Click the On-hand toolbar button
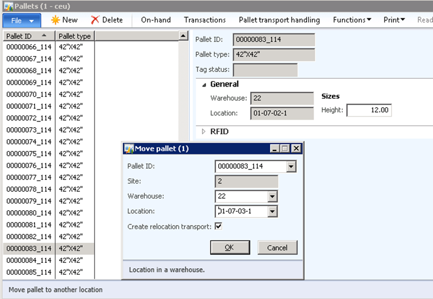 [x=156, y=20]
